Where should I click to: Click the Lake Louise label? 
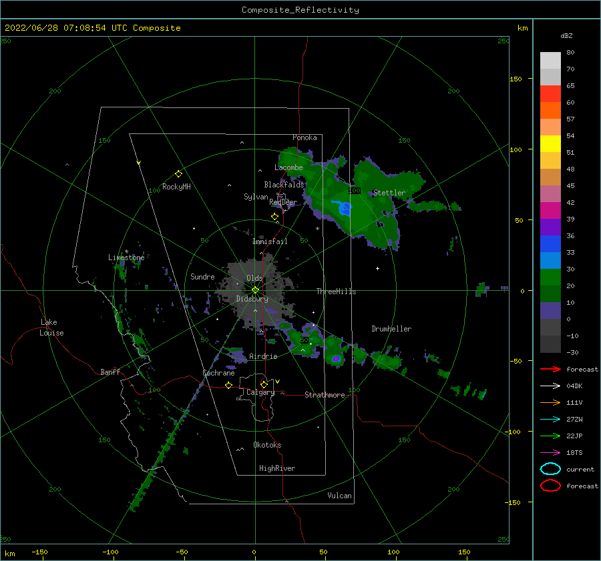tap(51, 328)
